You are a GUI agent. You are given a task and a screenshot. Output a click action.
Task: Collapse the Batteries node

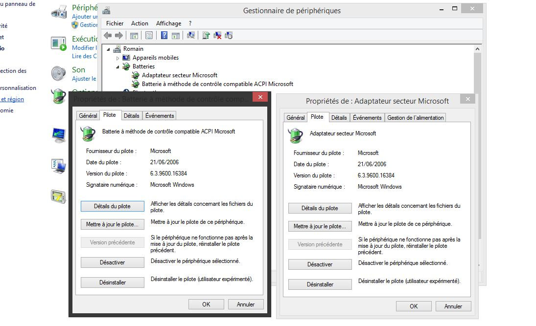tap(117, 67)
